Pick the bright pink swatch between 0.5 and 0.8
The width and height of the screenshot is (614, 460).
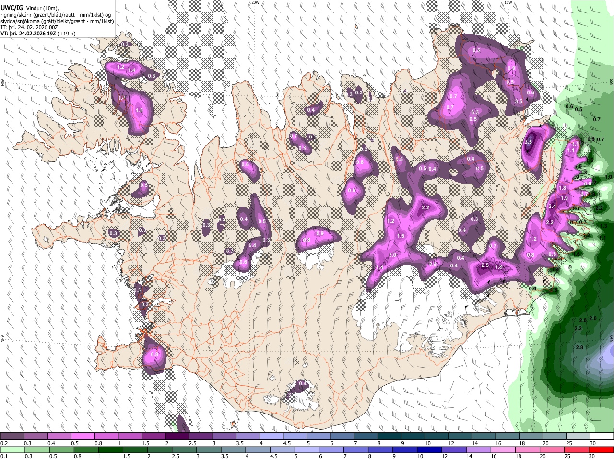click(x=83, y=437)
